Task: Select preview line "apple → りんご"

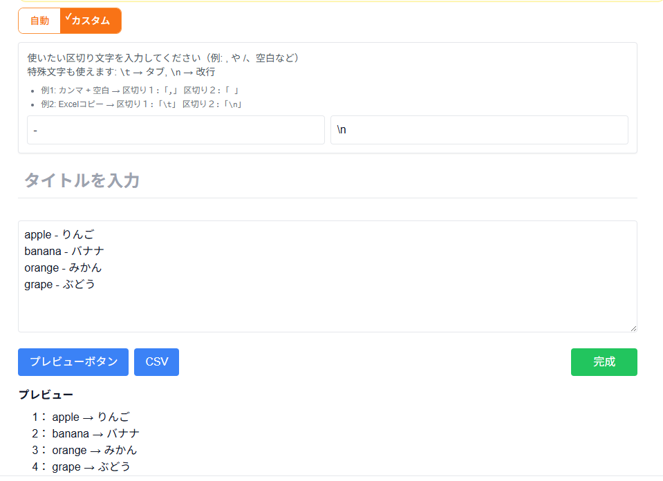Action: coord(90,417)
